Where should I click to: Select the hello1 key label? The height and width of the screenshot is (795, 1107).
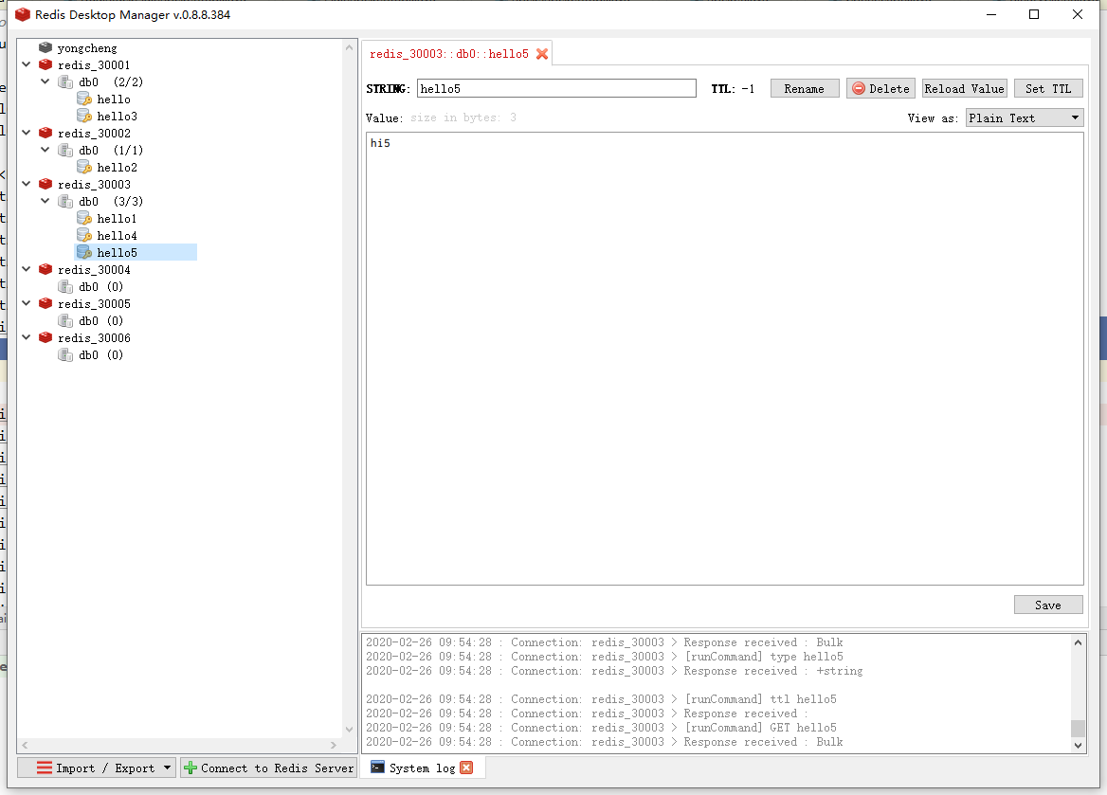pyautogui.click(x=117, y=219)
